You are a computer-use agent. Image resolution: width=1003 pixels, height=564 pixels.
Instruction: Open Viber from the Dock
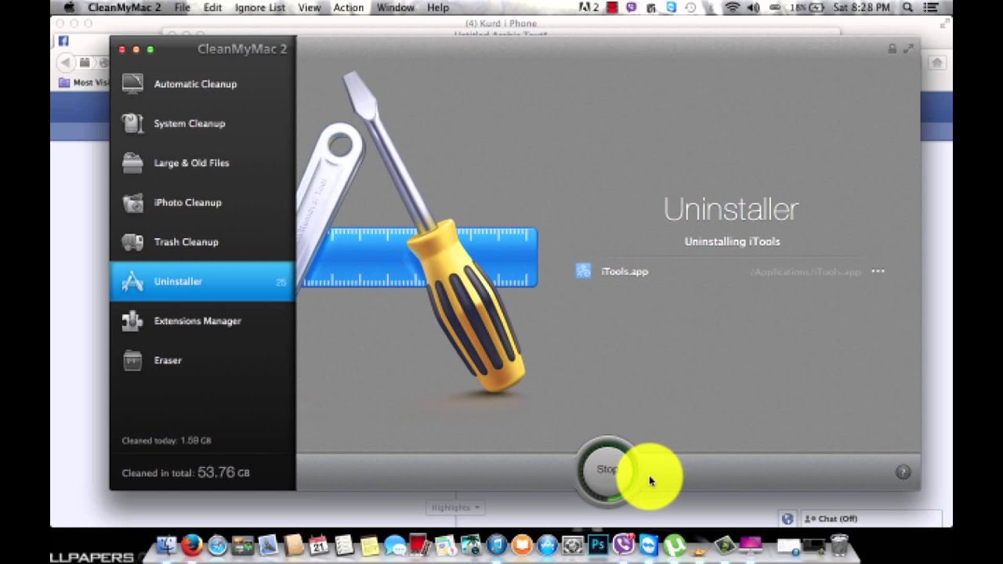click(624, 545)
